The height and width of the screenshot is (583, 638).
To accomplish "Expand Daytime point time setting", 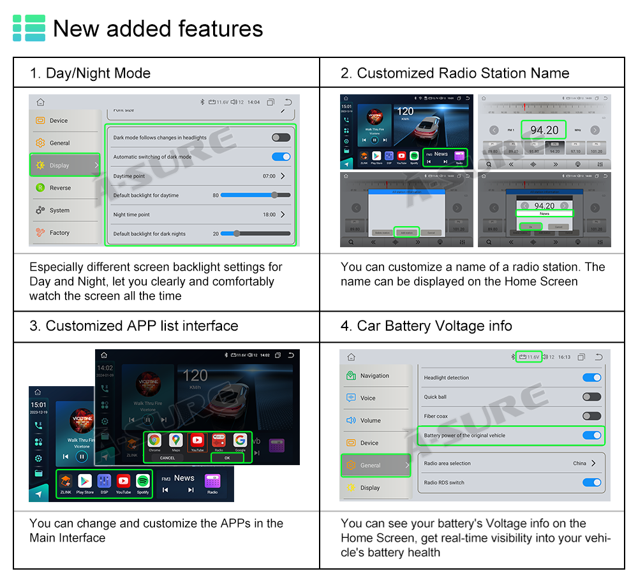I will coord(283,176).
